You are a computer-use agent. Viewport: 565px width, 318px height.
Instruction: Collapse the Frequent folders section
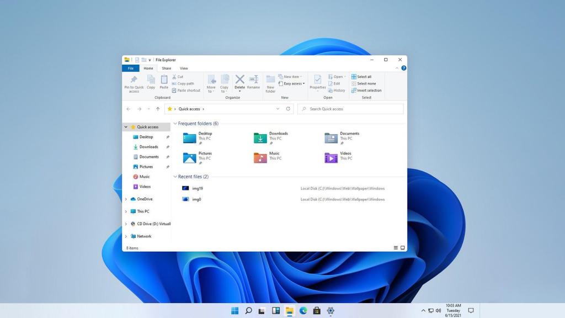[x=175, y=124]
